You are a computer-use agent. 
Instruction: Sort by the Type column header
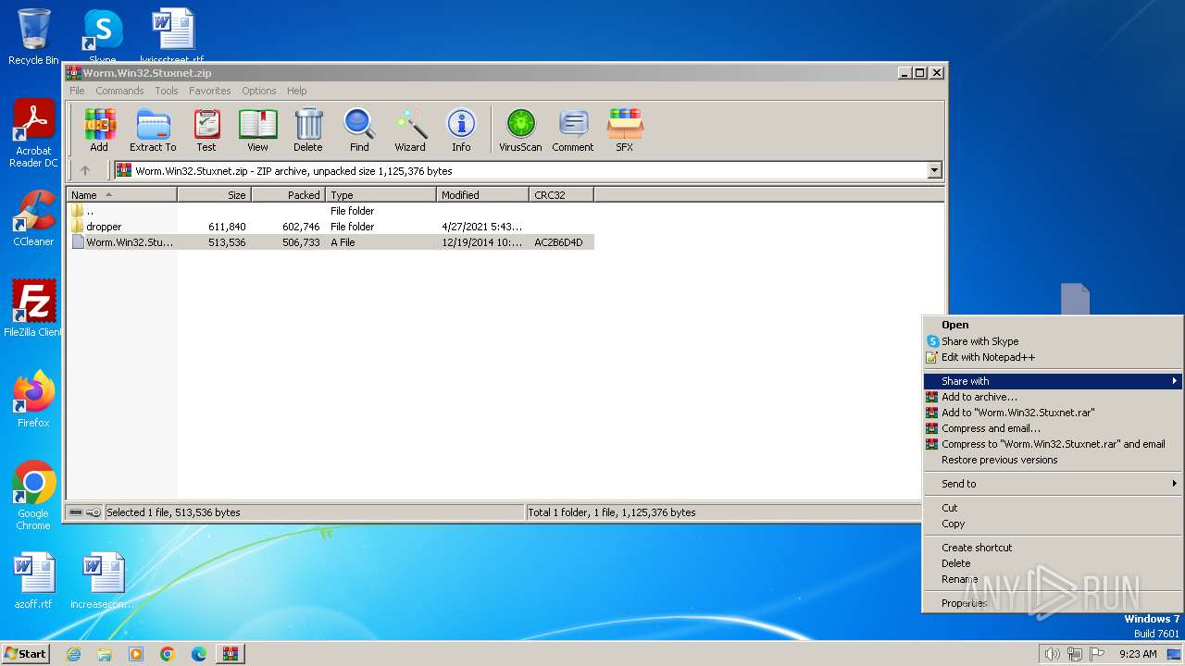[x=380, y=195]
